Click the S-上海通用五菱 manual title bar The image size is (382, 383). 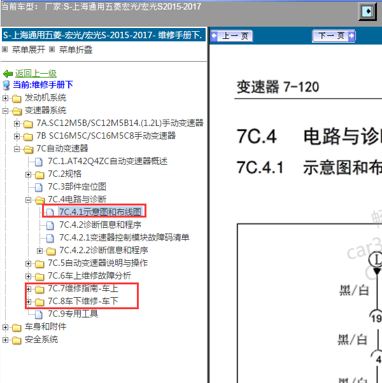point(104,35)
